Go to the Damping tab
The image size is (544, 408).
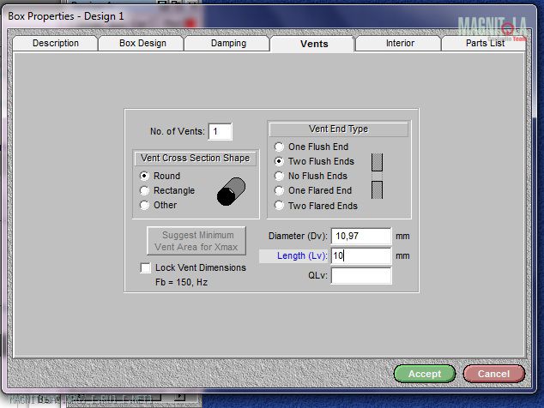point(228,43)
